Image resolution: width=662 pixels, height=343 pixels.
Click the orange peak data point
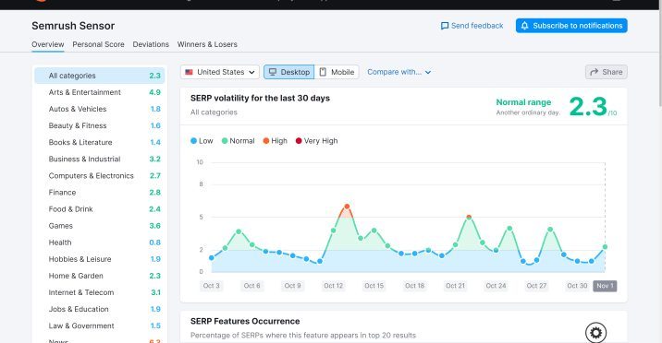pos(347,207)
